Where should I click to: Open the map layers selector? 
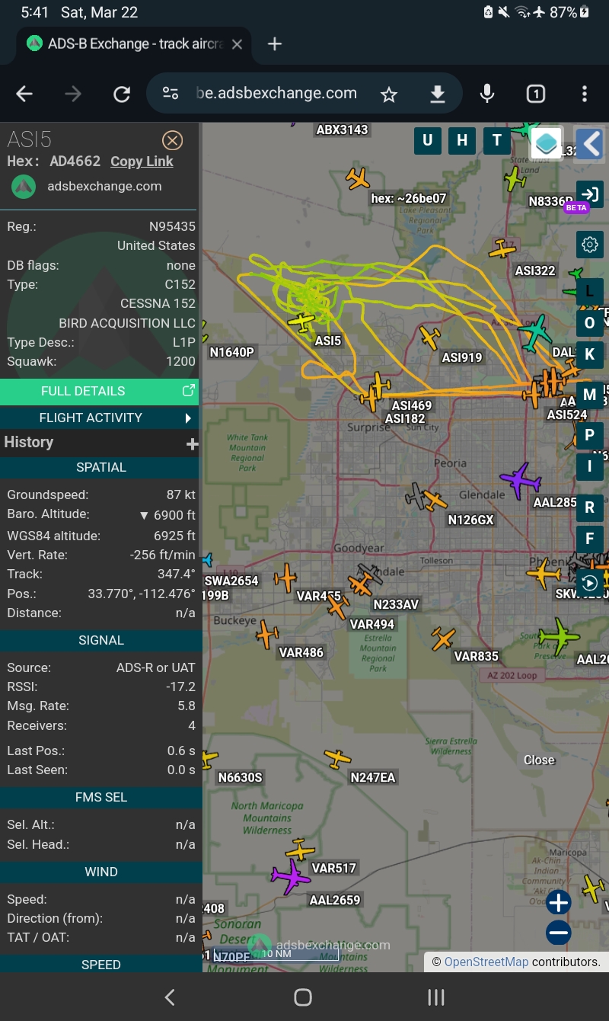(x=546, y=142)
